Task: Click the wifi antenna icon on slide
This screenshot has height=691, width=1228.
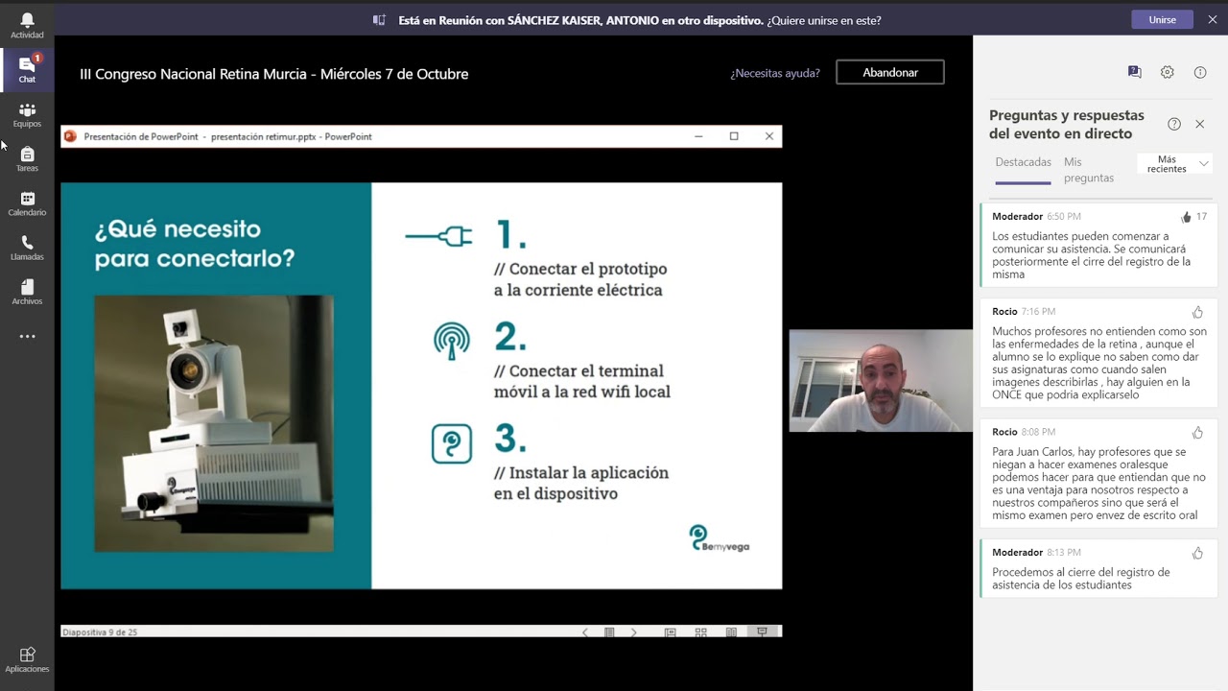Action: 452,340
